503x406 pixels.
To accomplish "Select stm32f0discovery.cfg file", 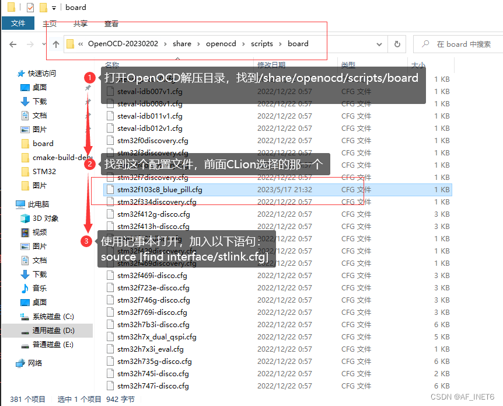I will click(x=278, y=141).
